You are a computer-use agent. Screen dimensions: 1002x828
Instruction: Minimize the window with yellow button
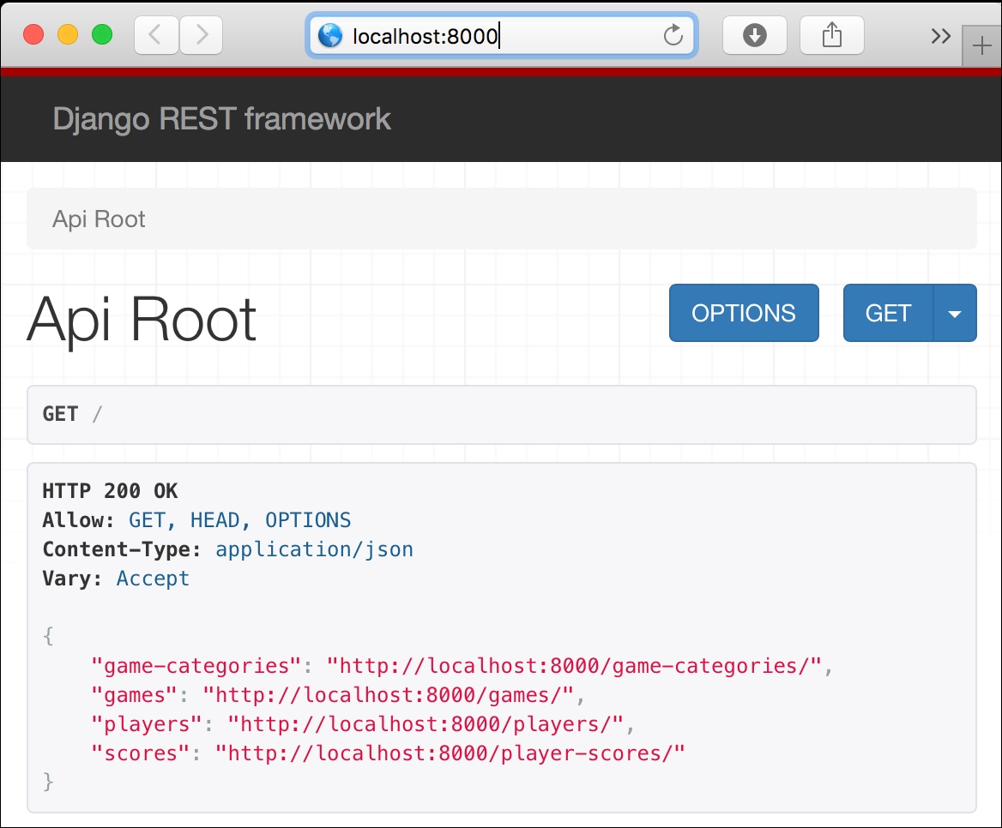[x=67, y=35]
